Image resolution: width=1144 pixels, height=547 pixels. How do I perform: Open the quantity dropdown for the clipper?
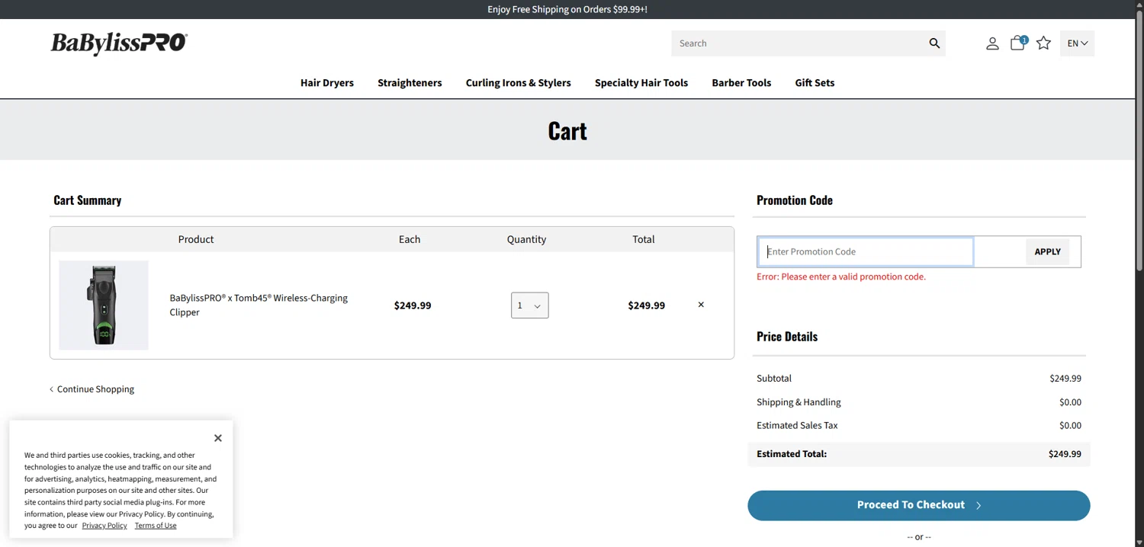pos(530,305)
